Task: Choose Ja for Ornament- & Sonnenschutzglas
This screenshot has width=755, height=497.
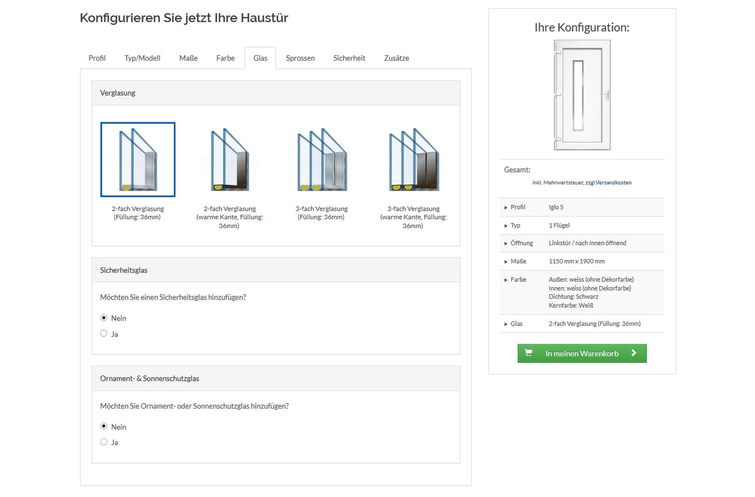Action: 104,442
